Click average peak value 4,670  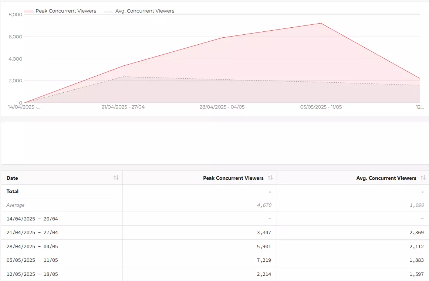click(264, 205)
